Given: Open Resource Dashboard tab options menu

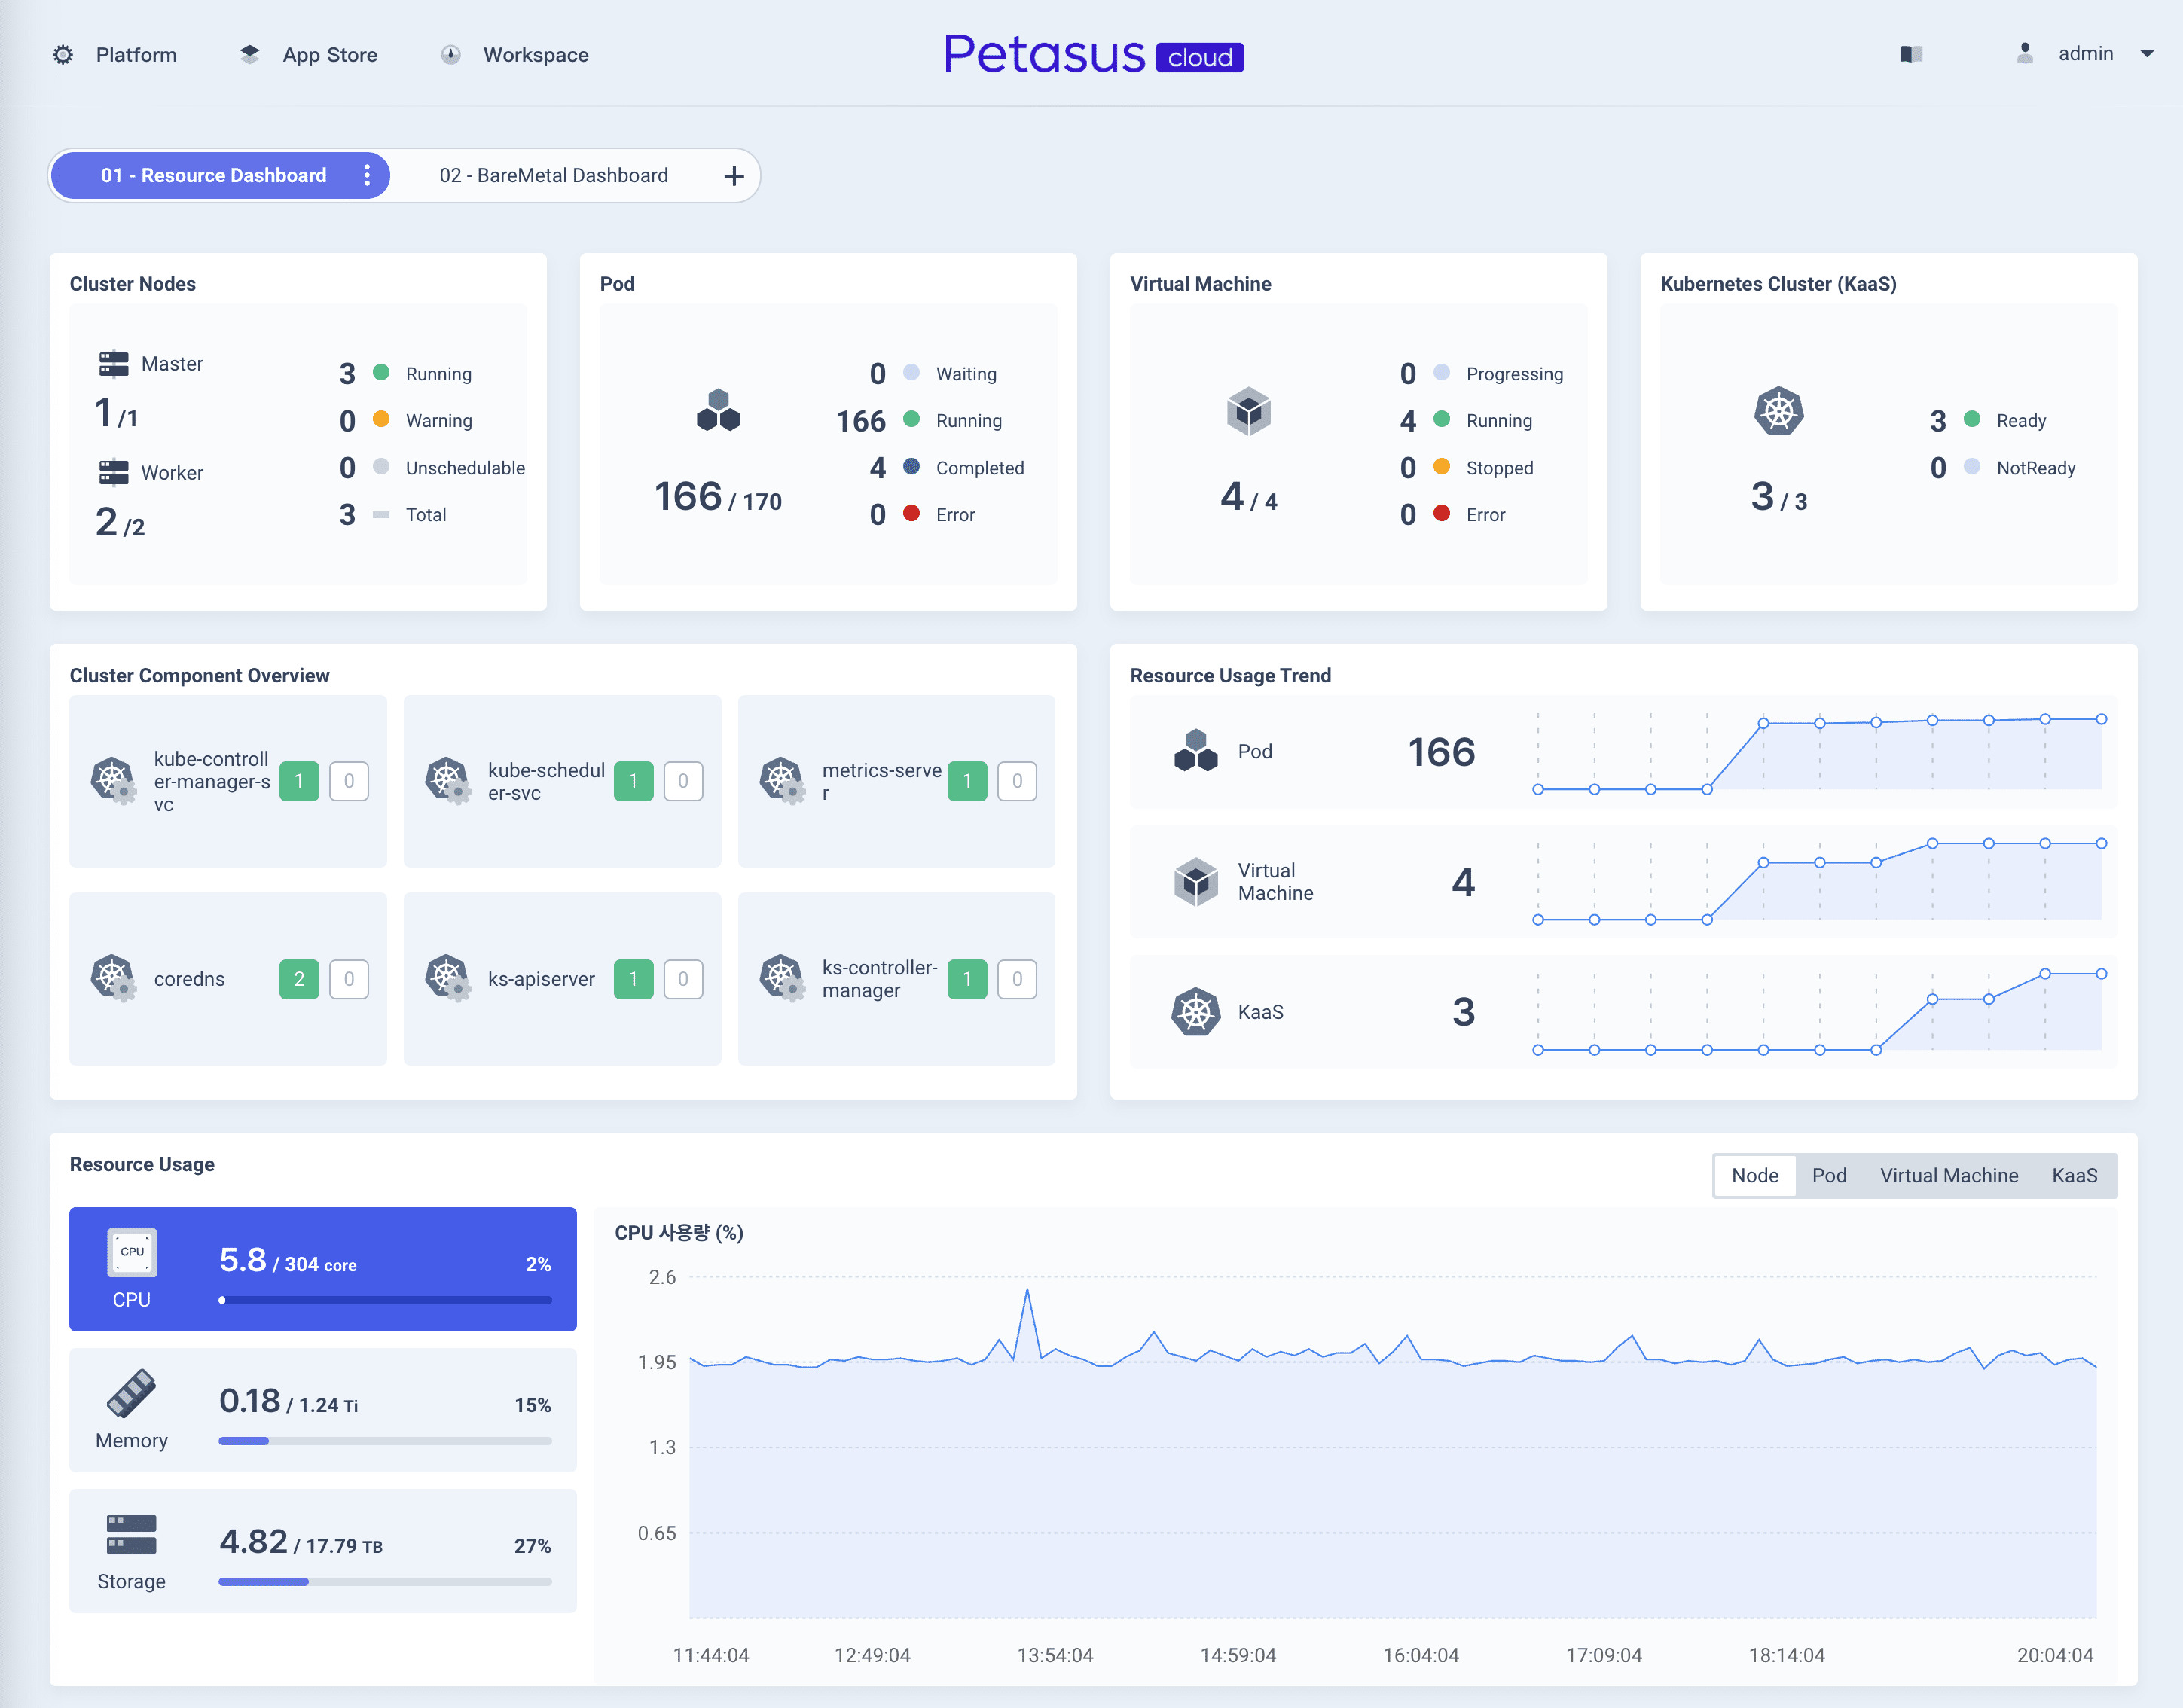Looking at the screenshot, I should tap(367, 175).
